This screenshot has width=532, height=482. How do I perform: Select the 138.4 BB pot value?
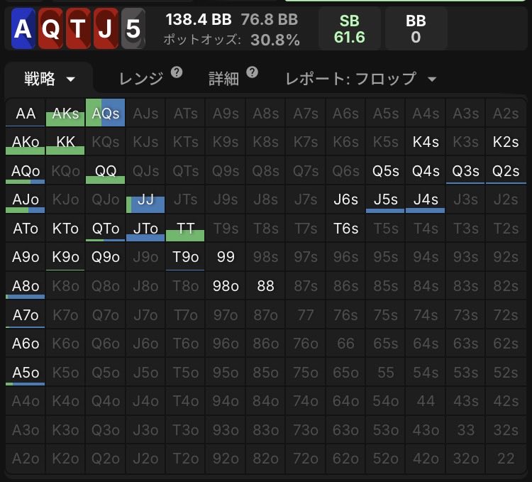[x=199, y=20]
